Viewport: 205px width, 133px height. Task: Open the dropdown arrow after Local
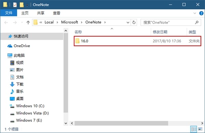pyautogui.click(x=57, y=22)
